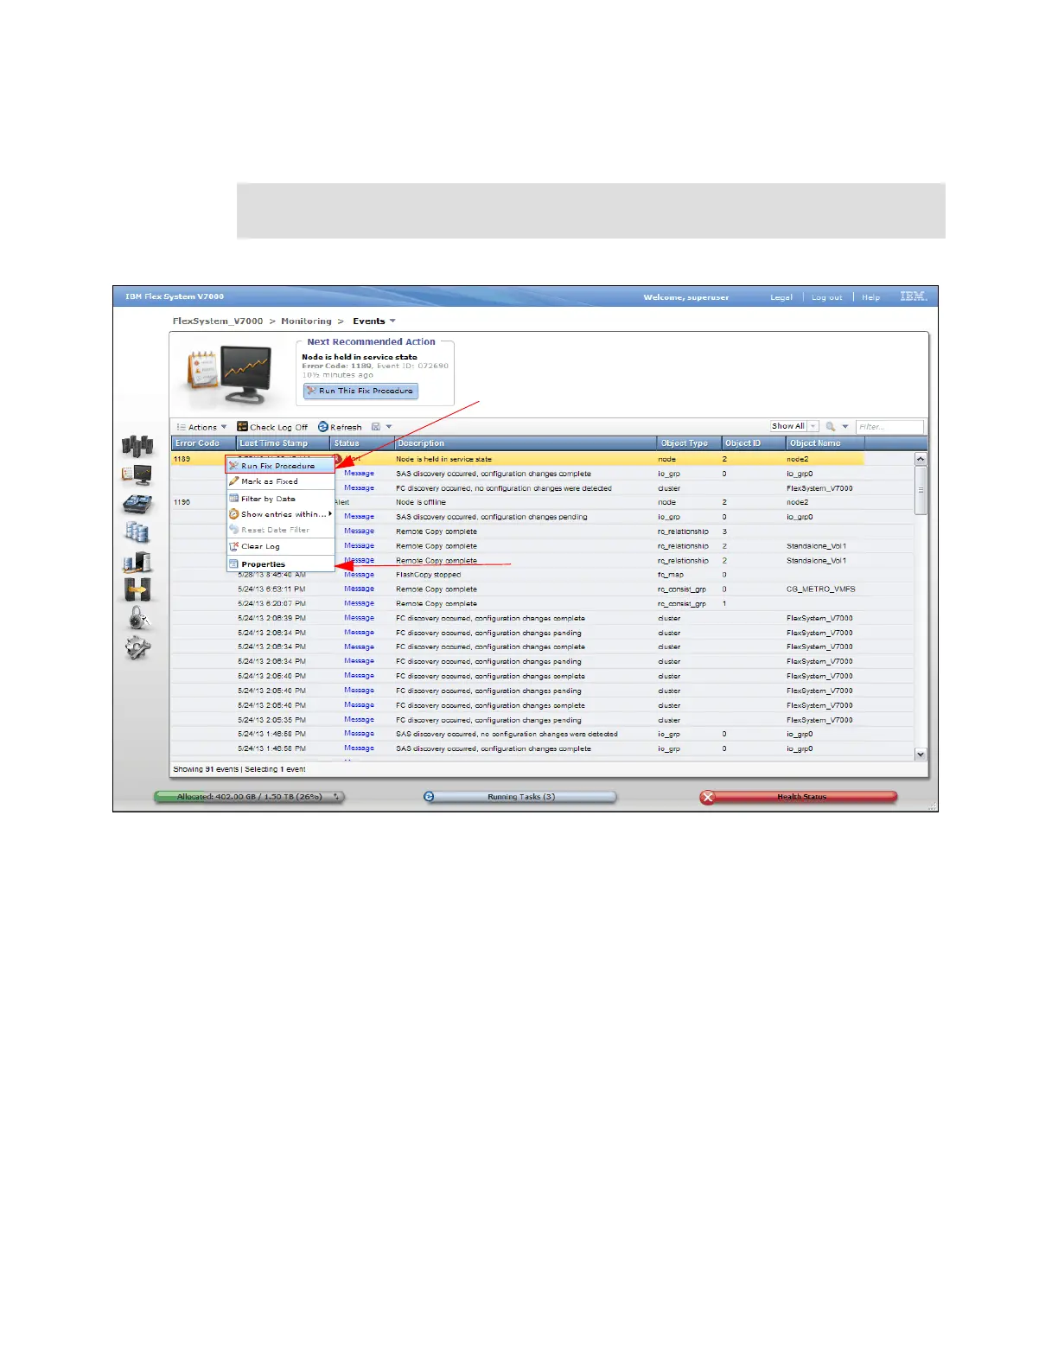
Task: Sort by Error Code column header
Action: click(203, 443)
